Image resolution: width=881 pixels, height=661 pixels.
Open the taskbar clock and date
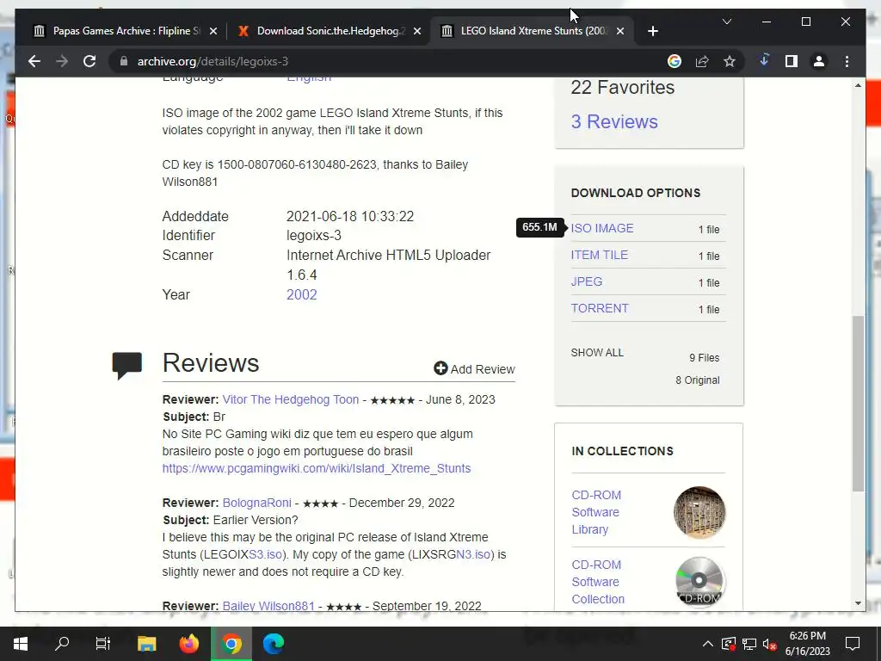coord(807,644)
